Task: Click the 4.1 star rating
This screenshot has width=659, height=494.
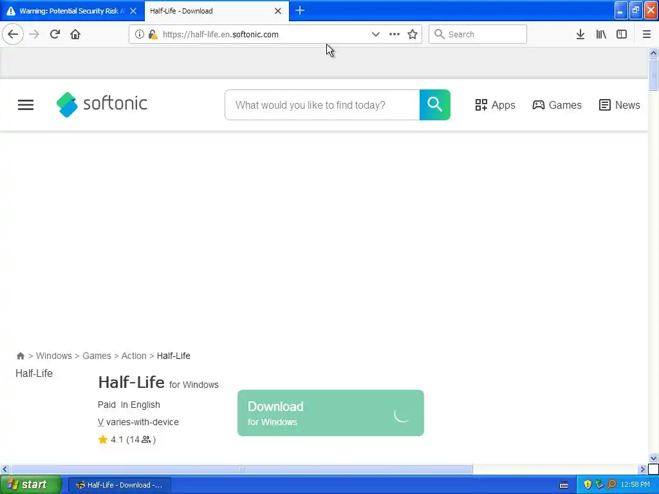Action: tap(127, 439)
